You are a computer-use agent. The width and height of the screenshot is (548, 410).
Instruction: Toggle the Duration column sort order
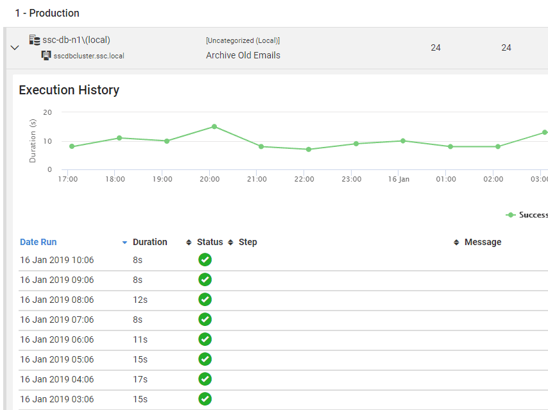(190, 242)
